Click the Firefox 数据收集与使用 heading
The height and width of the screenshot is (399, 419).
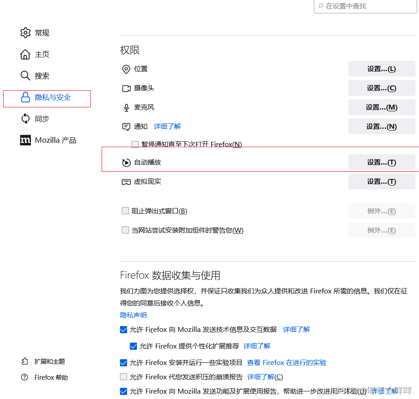pos(170,276)
